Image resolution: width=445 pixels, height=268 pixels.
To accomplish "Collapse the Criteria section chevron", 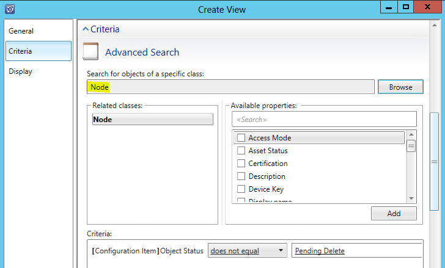I will (x=85, y=29).
